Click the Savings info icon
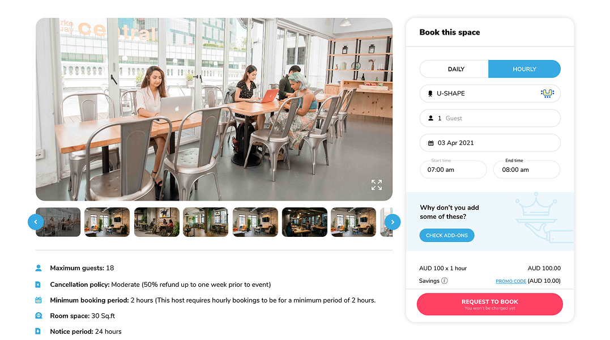The height and width of the screenshot is (340, 610). pyautogui.click(x=445, y=280)
